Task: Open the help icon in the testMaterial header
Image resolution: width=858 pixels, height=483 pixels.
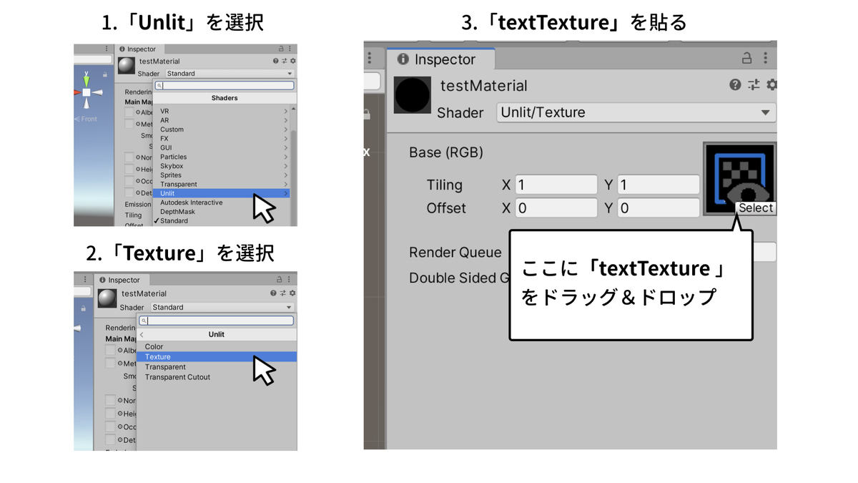Action: pos(734,84)
